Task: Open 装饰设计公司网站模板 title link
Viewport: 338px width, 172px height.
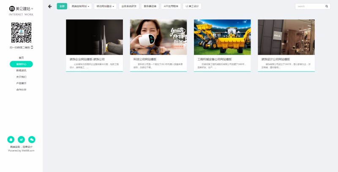Action: pos(276,59)
